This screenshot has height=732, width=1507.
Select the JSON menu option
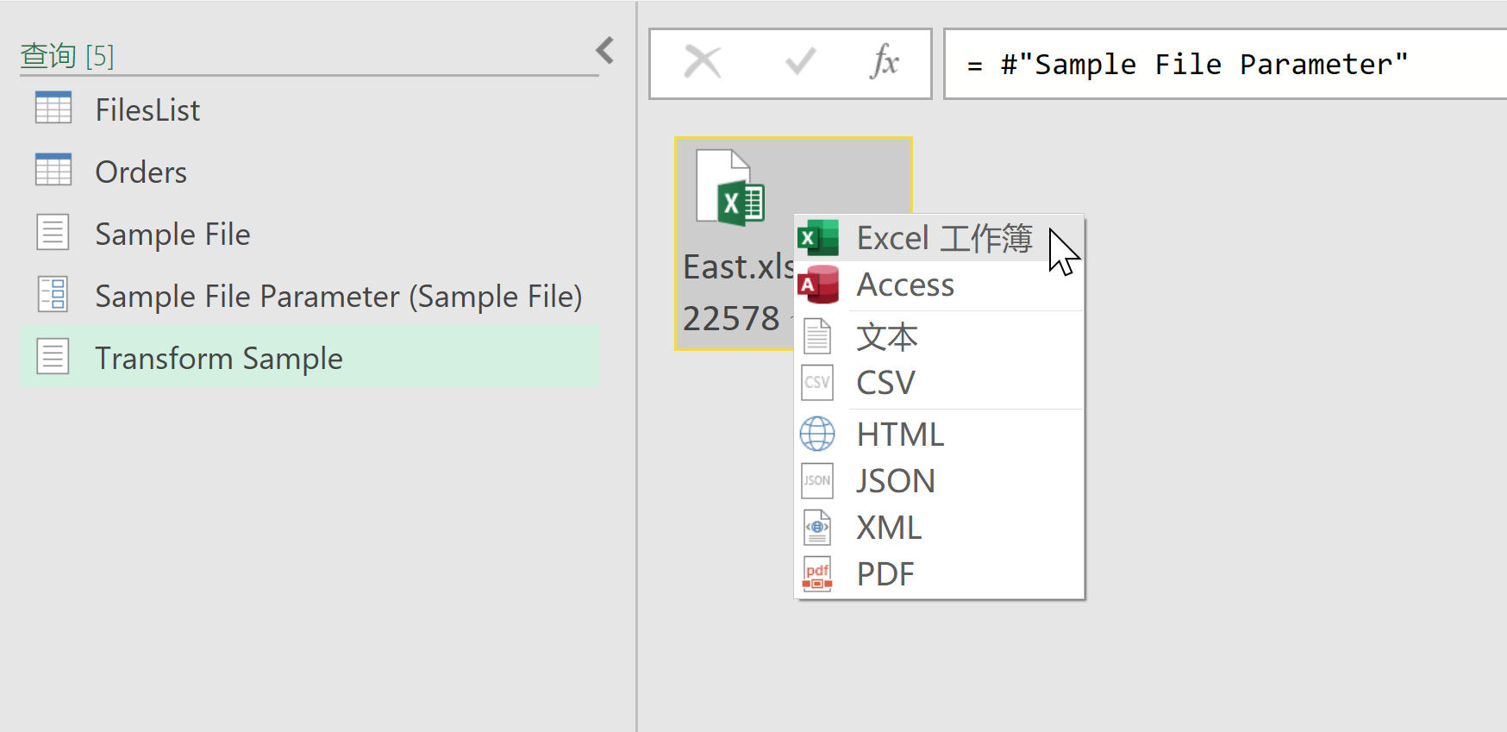point(939,481)
